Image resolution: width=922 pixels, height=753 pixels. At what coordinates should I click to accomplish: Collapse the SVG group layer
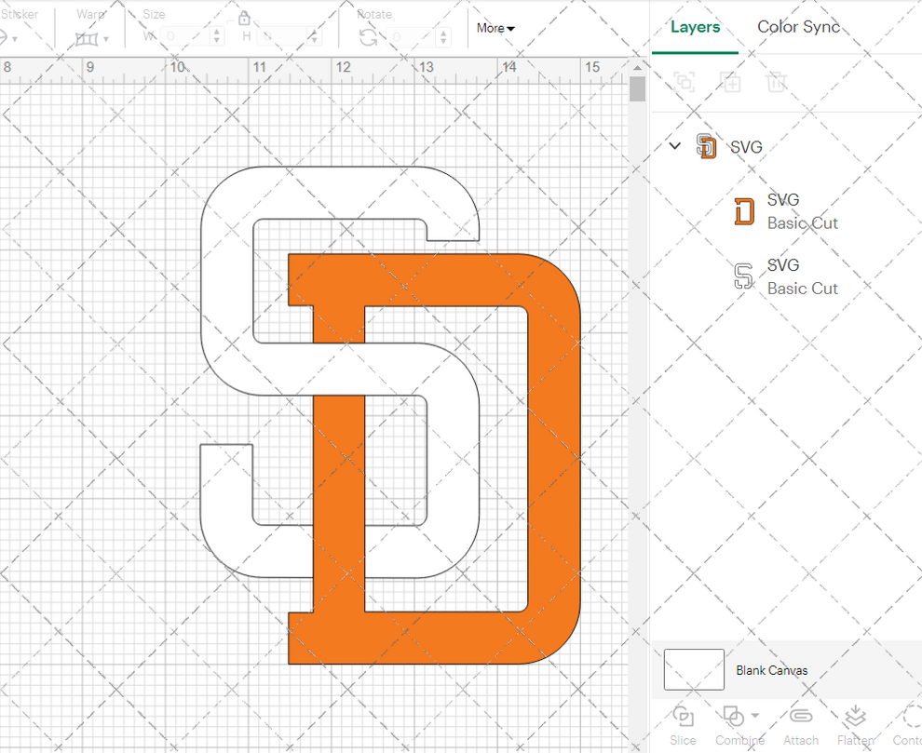676,146
